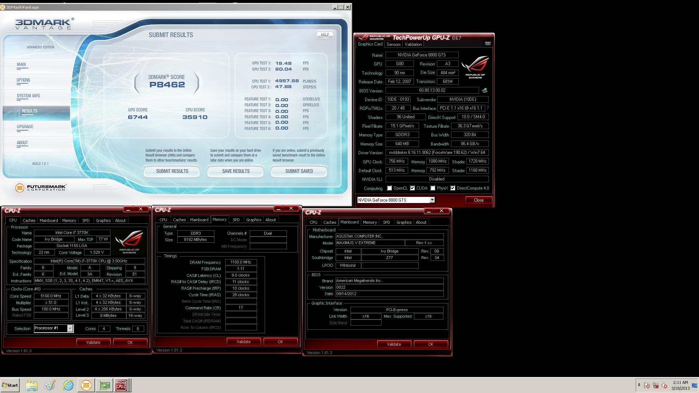This screenshot has height=393, width=699.
Task: Open UPGRADE in 3DMark sidebar
Action: 25,127
